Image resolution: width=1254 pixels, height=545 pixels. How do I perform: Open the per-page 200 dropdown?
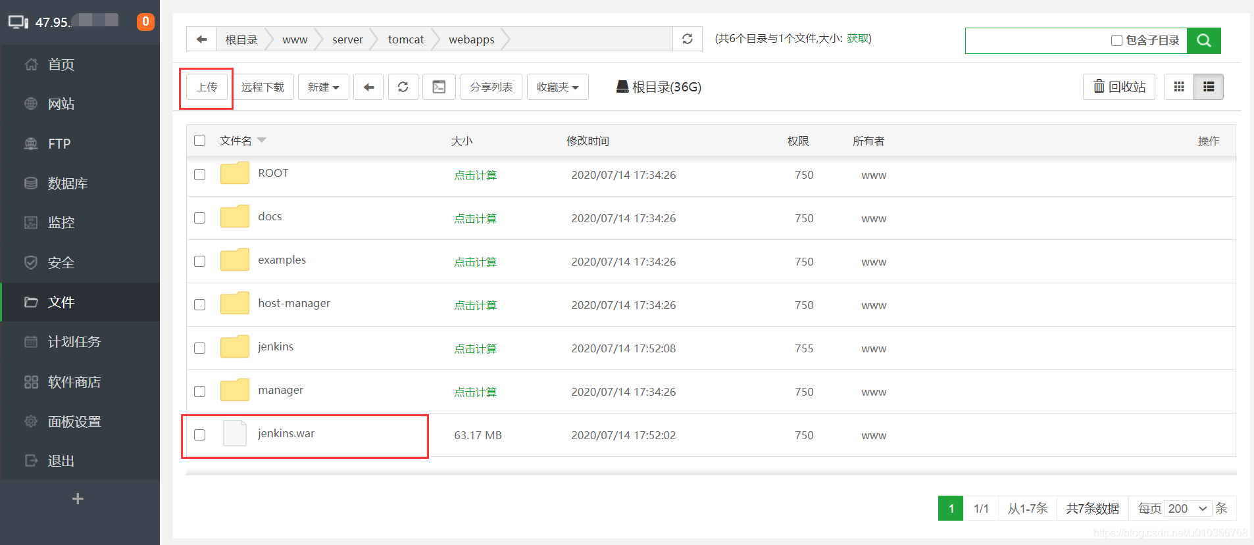[1188, 509]
